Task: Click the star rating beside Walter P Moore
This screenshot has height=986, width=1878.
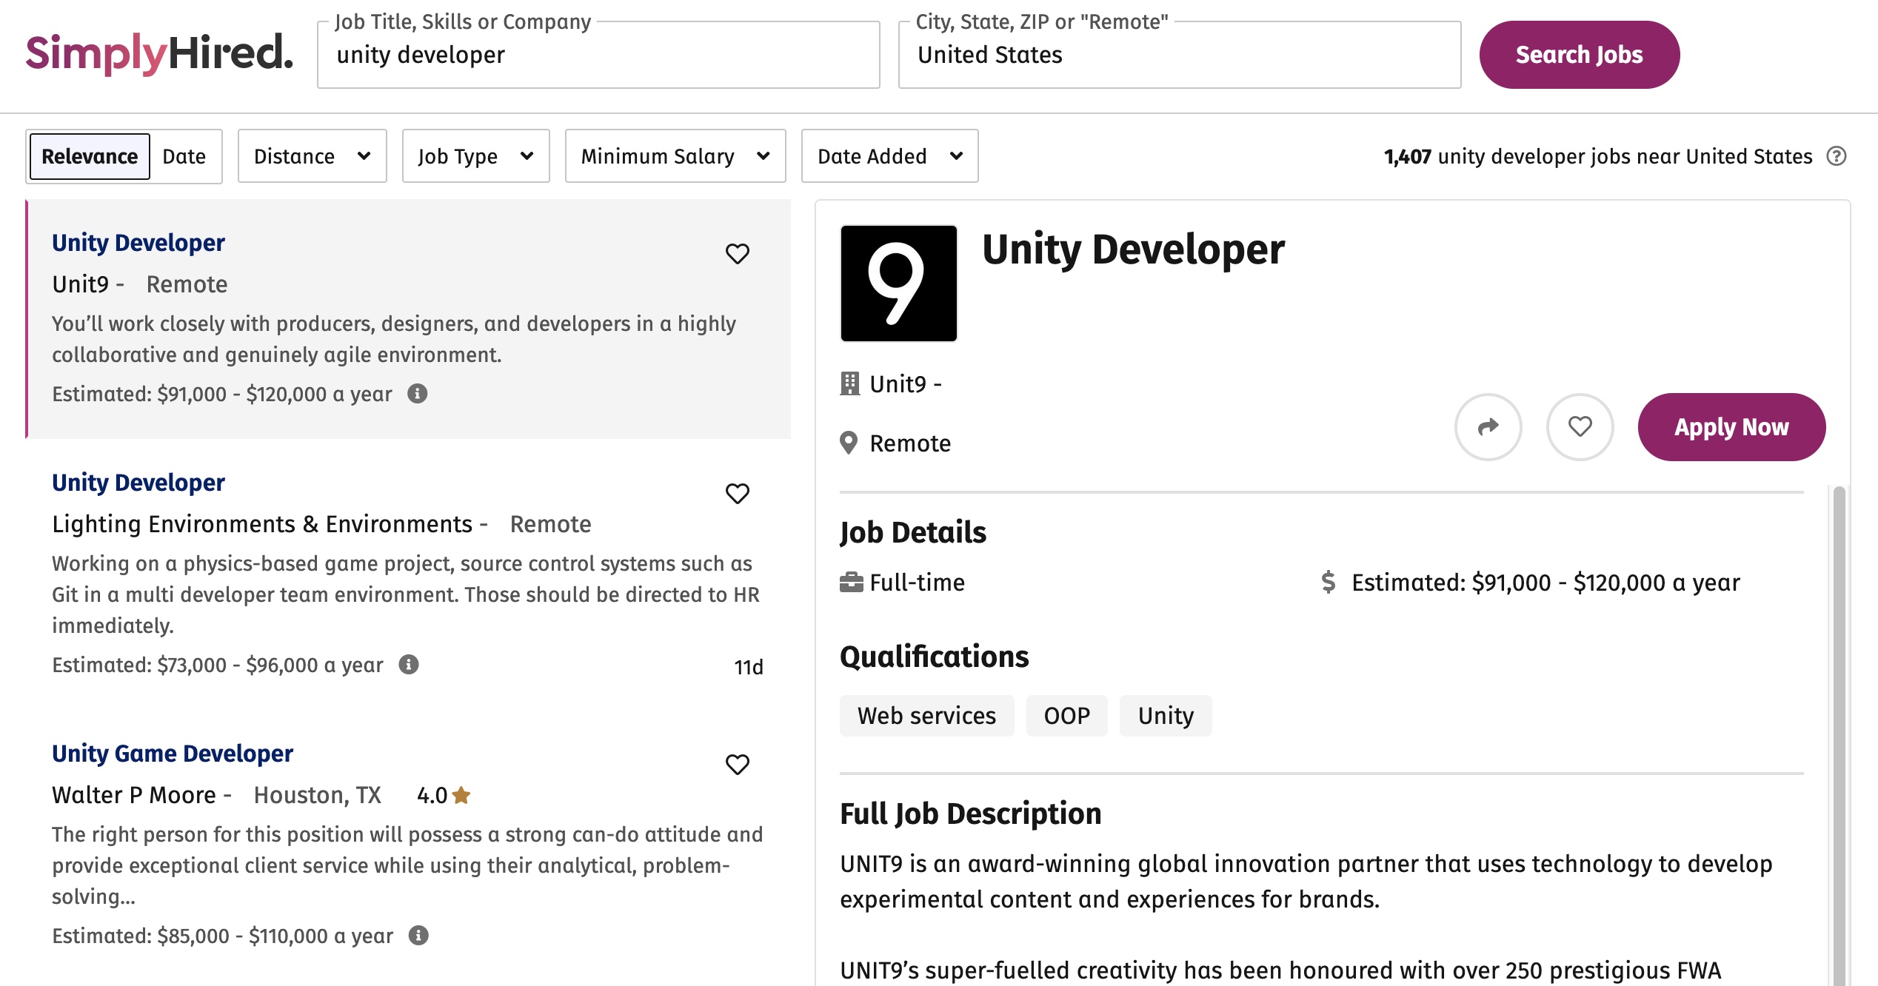Action: tap(461, 794)
